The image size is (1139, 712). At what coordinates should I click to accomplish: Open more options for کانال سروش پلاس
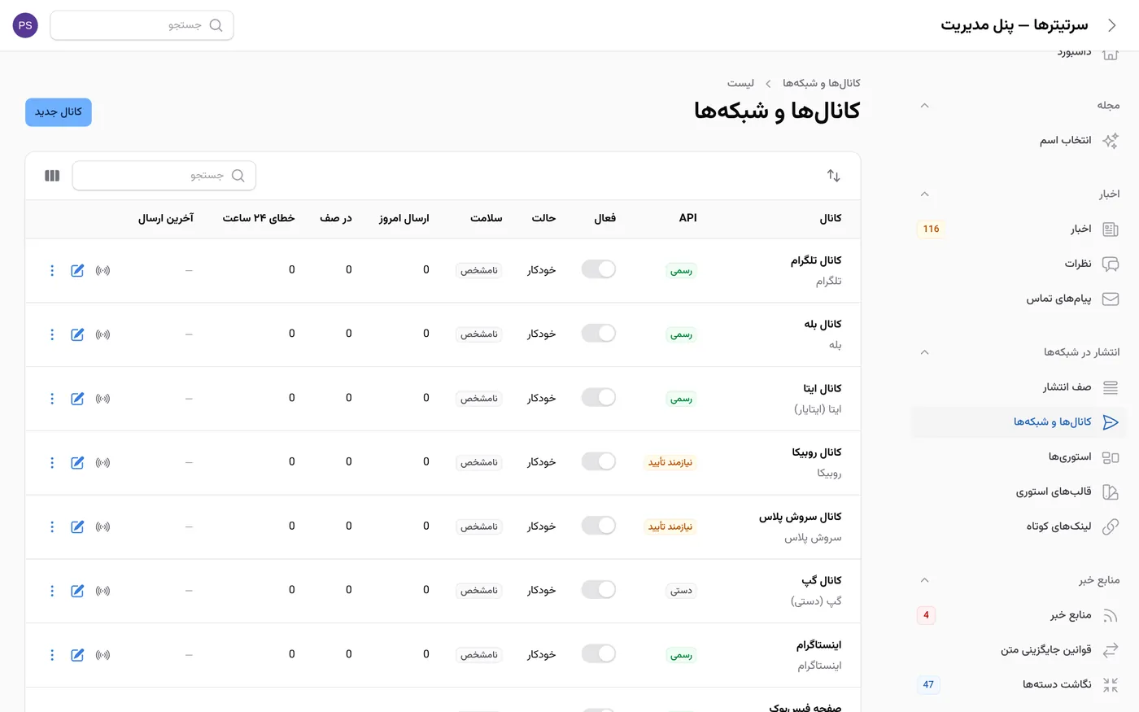[x=52, y=526]
